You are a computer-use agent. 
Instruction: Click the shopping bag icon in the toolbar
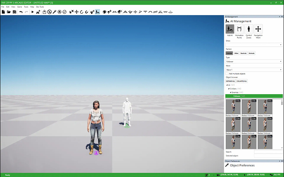point(44,12)
